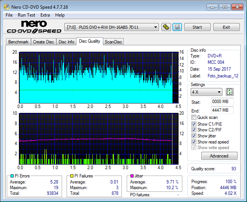Click the PO failures label

pyautogui.click(x=140, y=195)
